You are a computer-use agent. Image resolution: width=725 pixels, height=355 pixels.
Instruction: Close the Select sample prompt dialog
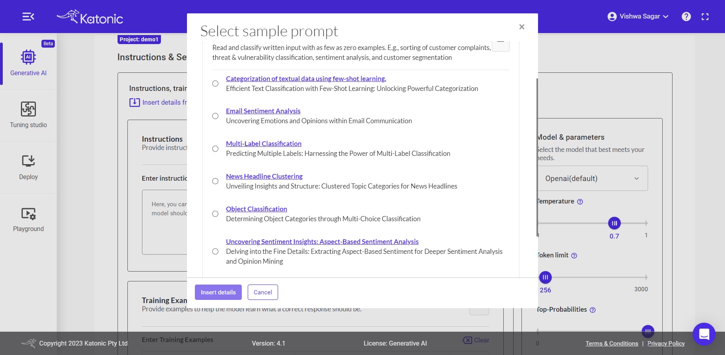tap(522, 27)
